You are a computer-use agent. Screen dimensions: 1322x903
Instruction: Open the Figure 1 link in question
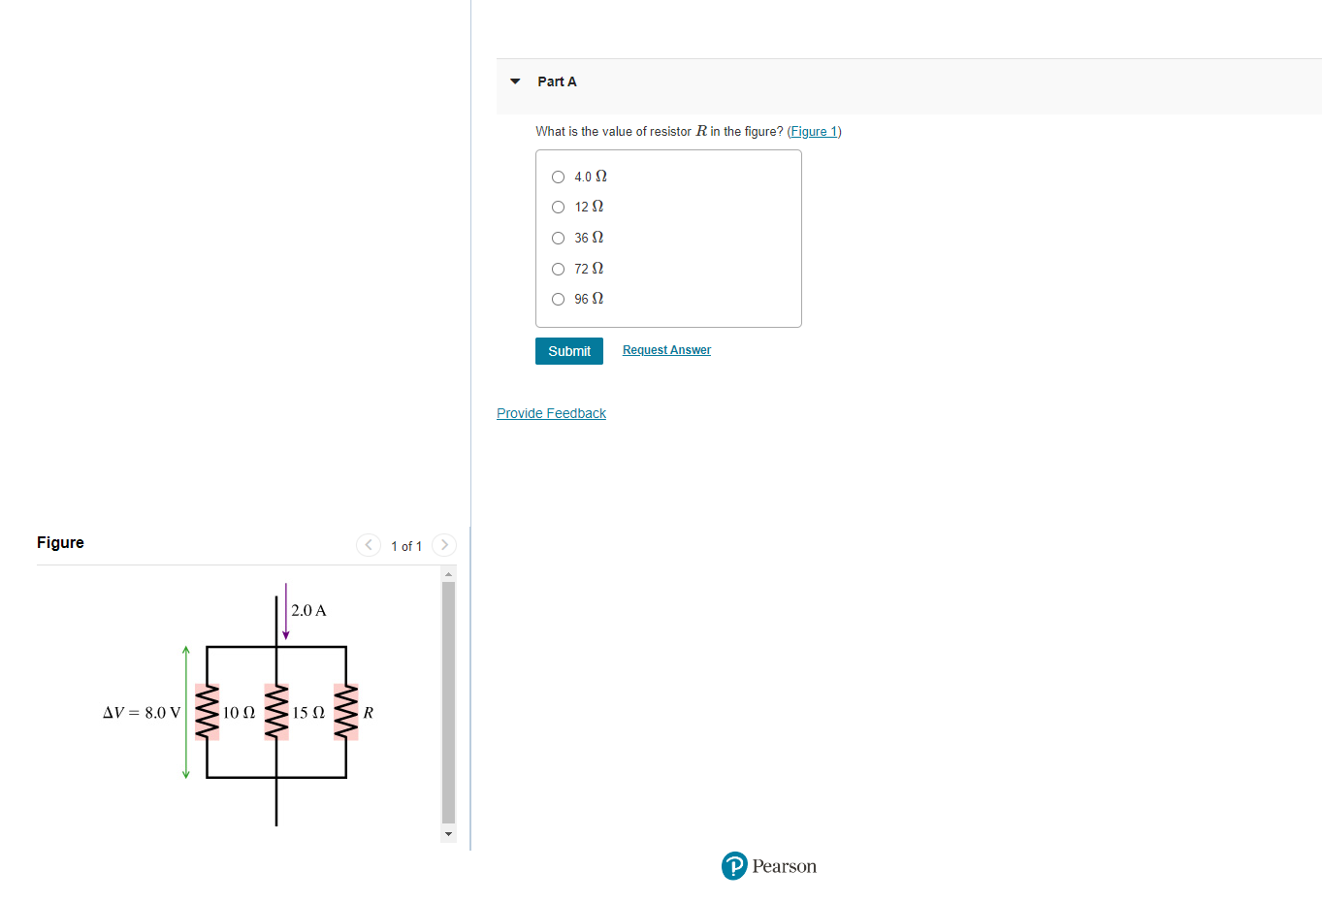814,132
